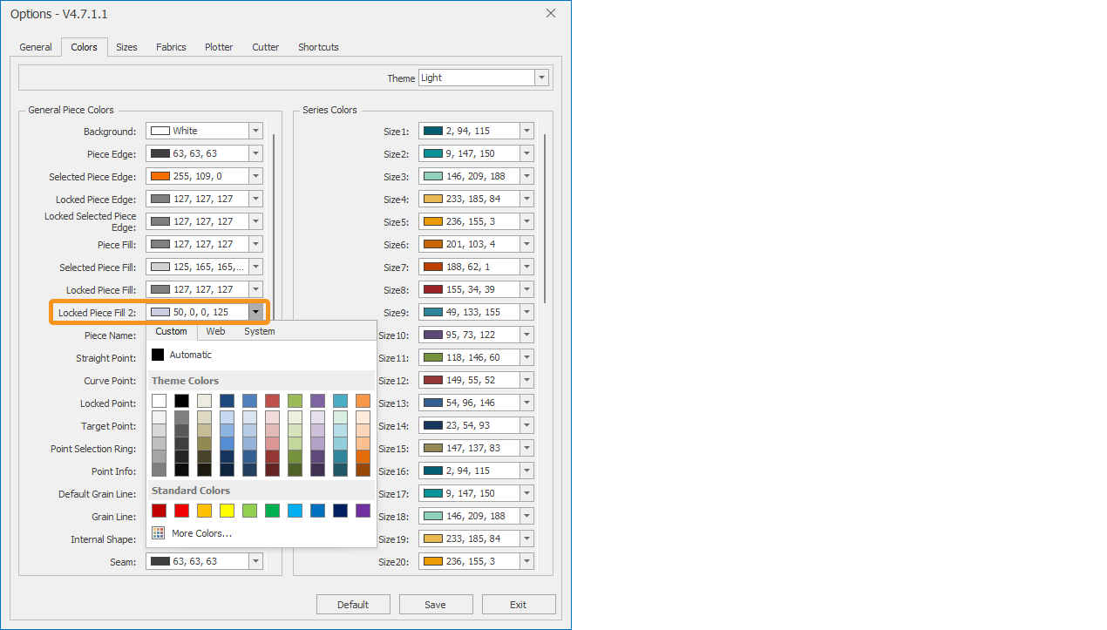The width and height of the screenshot is (1107, 630).
Task: Choose the orange theme color in top row
Action: click(x=363, y=401)
